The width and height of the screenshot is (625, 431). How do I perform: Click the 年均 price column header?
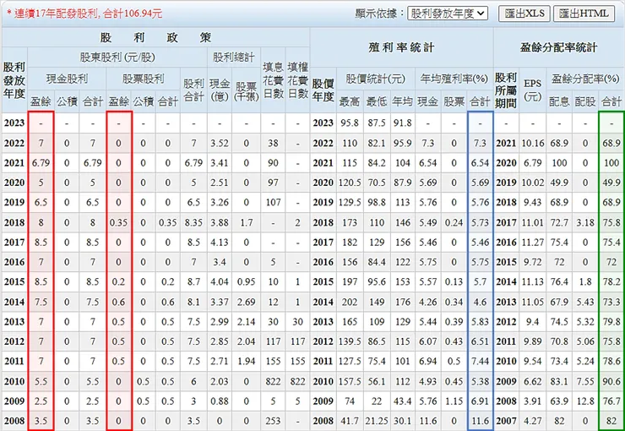pyautogui.click(x=402, y=102)
